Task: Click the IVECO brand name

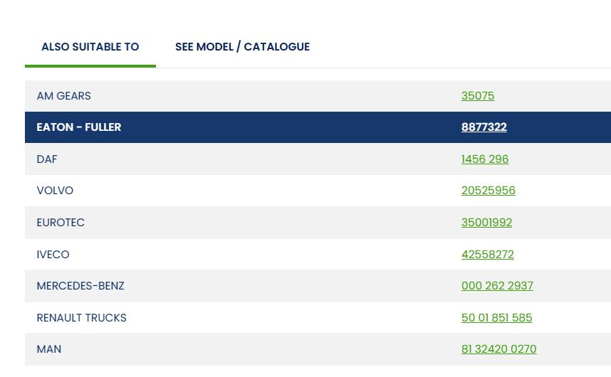Action: 53,255
